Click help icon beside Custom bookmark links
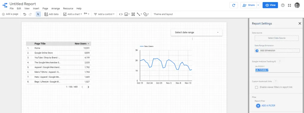The height and width of the screenshot is (113, 304). [x=276, y=81]
